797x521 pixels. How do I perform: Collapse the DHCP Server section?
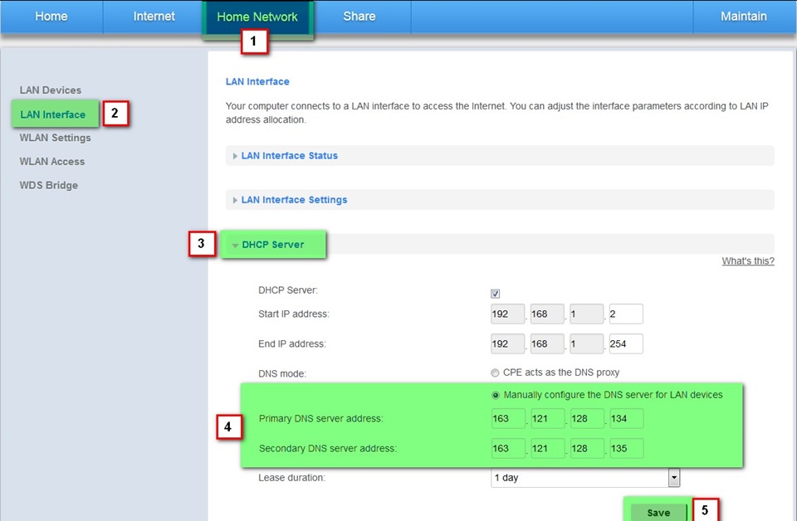[x=272, y=245]
